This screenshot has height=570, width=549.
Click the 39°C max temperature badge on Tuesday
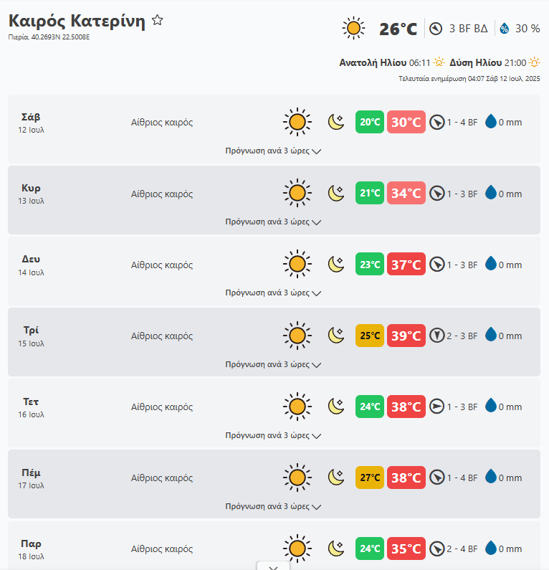(406, 336)
